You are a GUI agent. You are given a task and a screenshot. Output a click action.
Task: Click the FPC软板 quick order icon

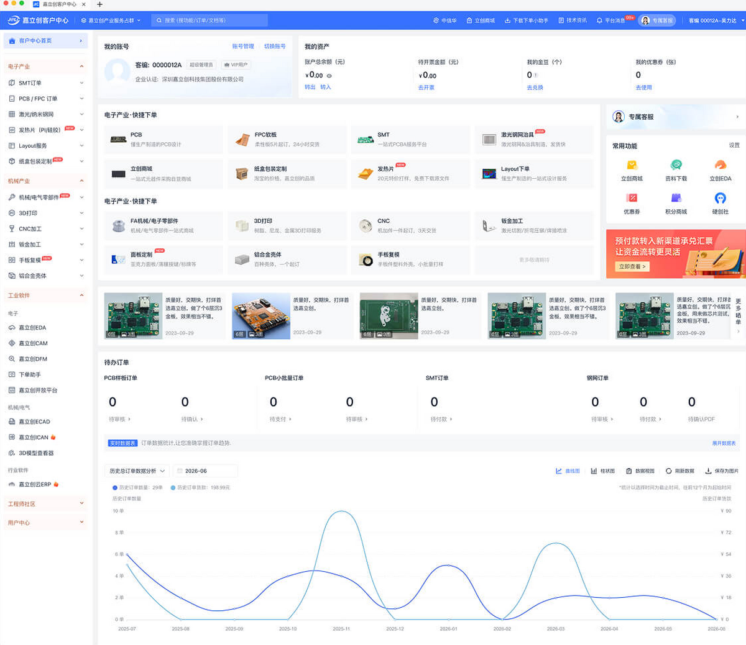242,140
